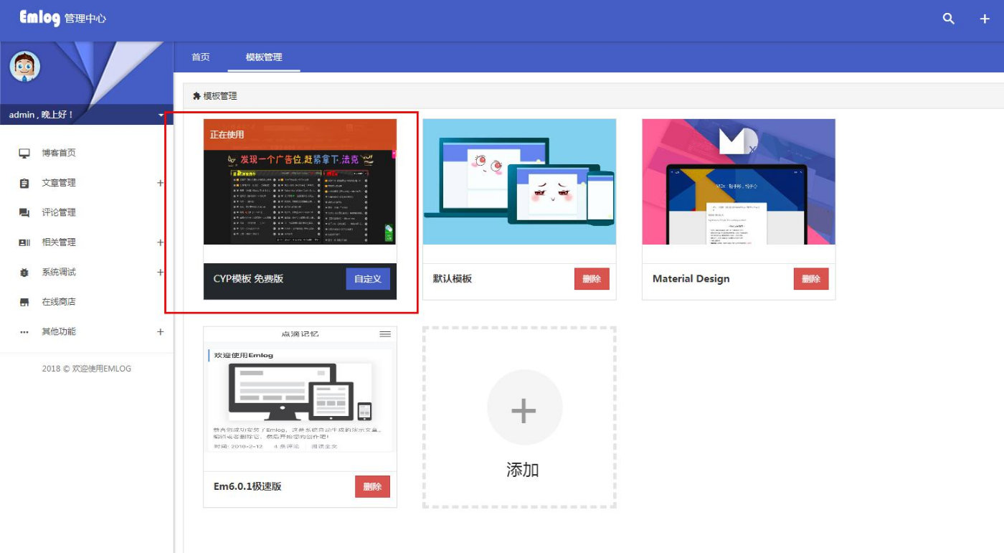This screenshot has height=553, width=1004.
Task: Click the plus icon in top header
Action: tap(985, 19)
